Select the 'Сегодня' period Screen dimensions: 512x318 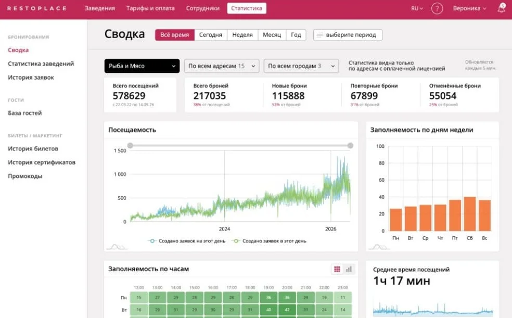tap(211, 35)
